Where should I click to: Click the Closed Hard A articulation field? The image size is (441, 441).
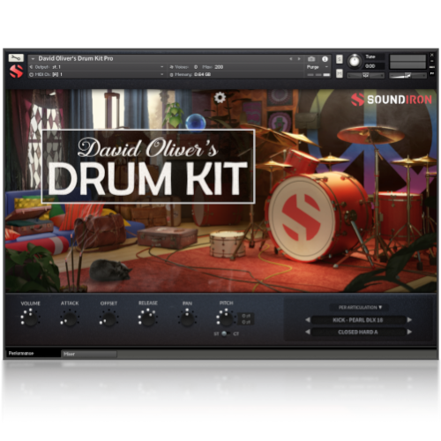[358, 332]
